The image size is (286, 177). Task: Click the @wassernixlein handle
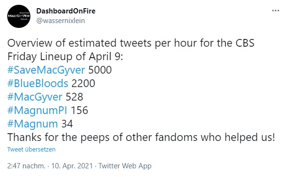[x=61, y=21]
